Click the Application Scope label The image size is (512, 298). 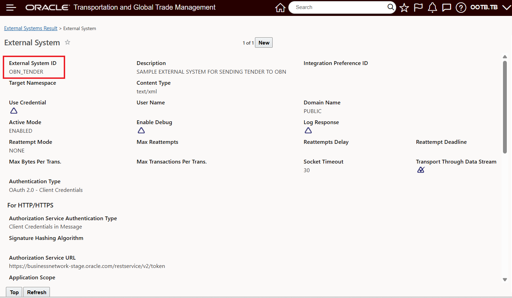click(32, 278)
